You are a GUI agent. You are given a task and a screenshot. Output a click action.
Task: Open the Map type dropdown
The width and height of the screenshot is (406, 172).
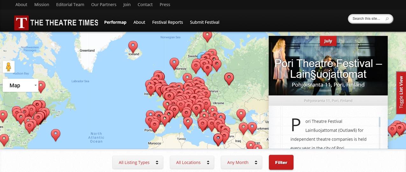(20, 86)
